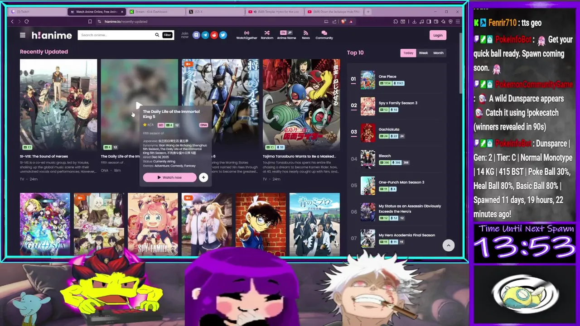The image size is (580, 326).
Task: Bookmark this page in address bar
Action: pos(90,21)
